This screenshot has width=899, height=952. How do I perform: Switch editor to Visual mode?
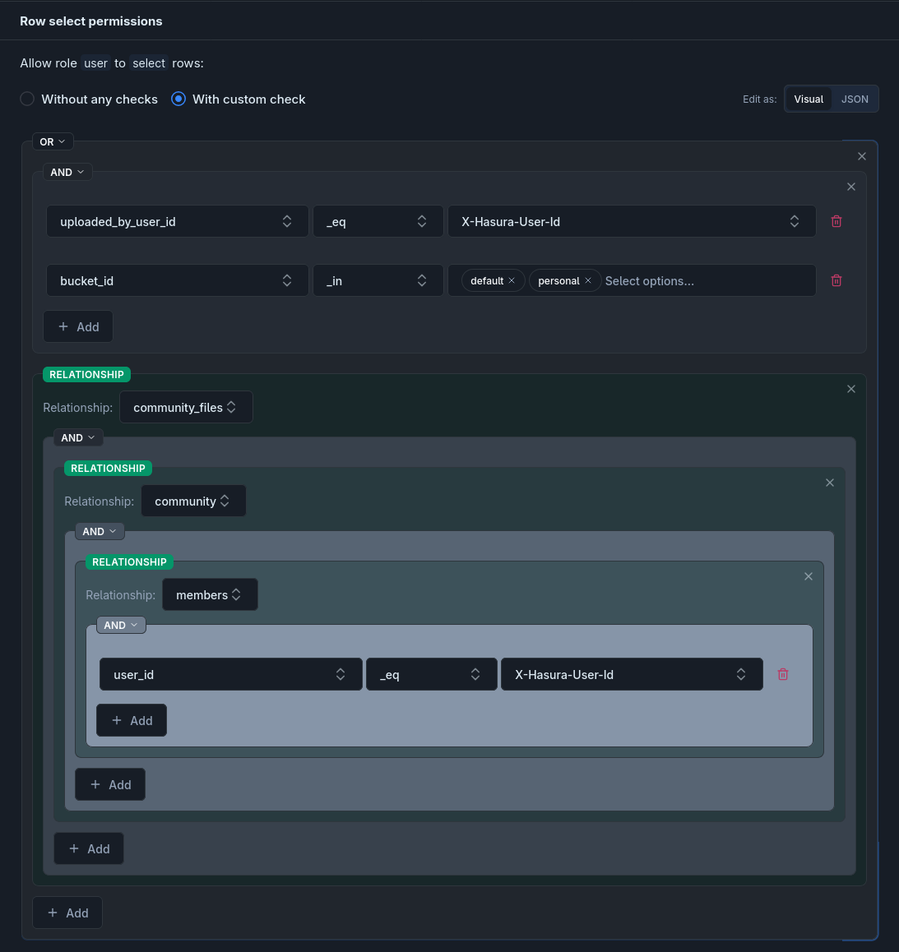point(809,99)
